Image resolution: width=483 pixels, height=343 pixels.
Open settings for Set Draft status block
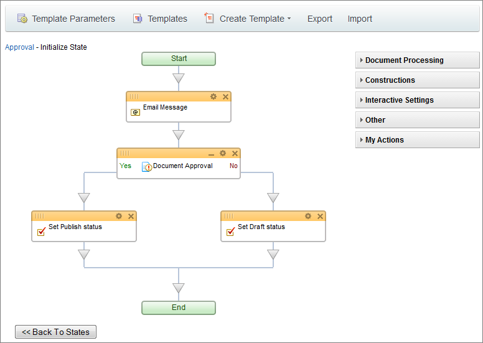pos(308,216)
